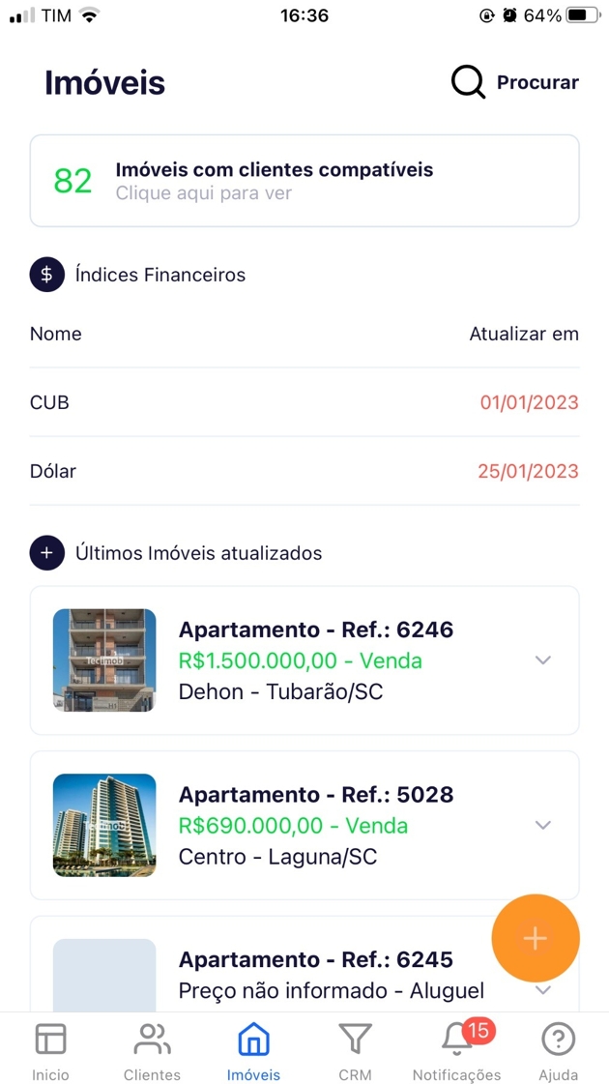Select the Dólar index date 25/01/2023
This screenshot has height=1084, width=609.
coord(528,471)
